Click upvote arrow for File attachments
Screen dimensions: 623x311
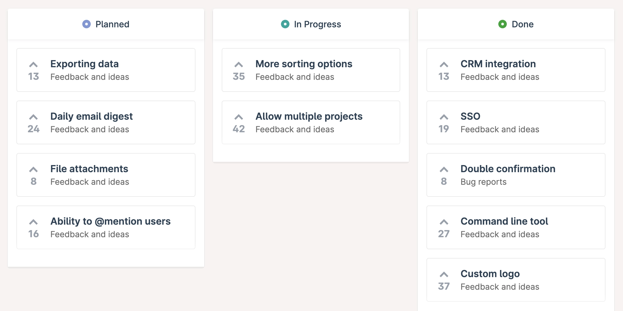click(x=33, y=170)
